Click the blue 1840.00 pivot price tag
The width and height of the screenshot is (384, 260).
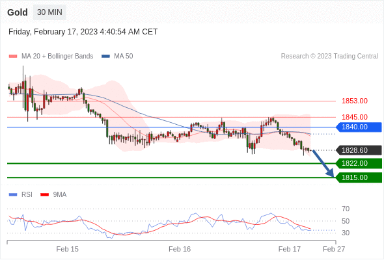(x=359, y=127)
